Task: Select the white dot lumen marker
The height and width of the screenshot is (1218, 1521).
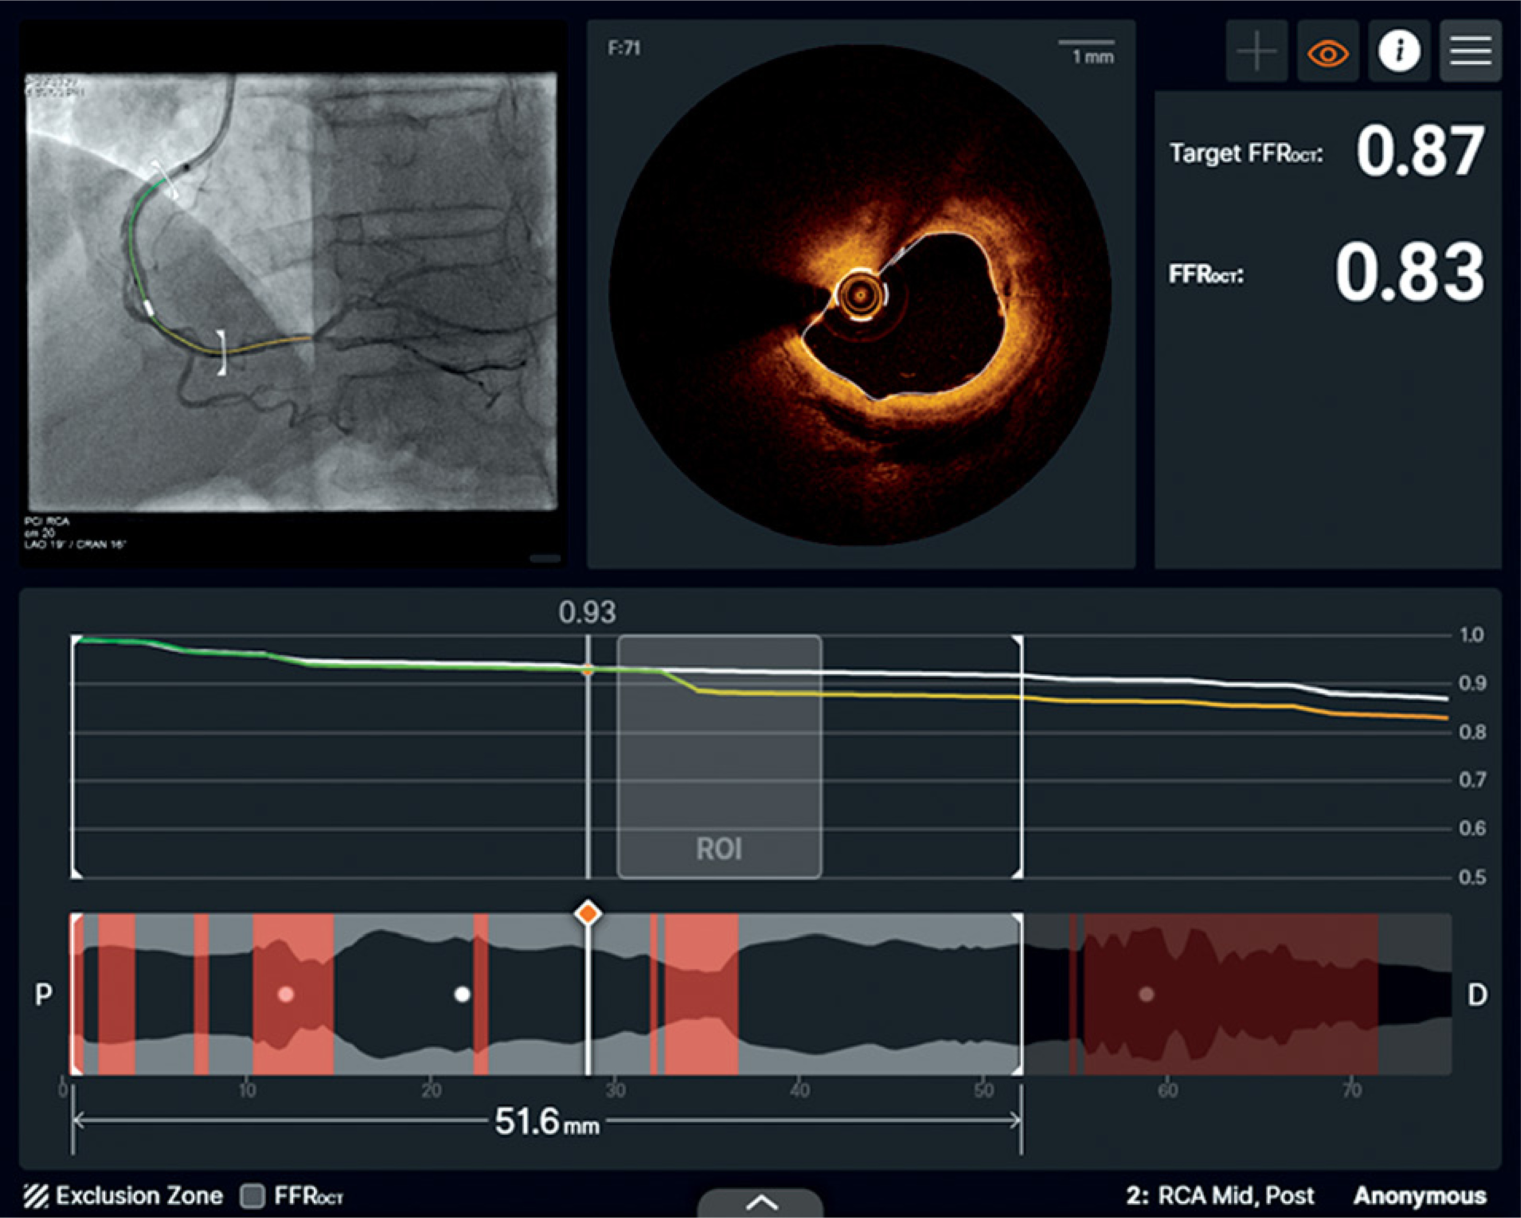Action: (x=462, y=994)
